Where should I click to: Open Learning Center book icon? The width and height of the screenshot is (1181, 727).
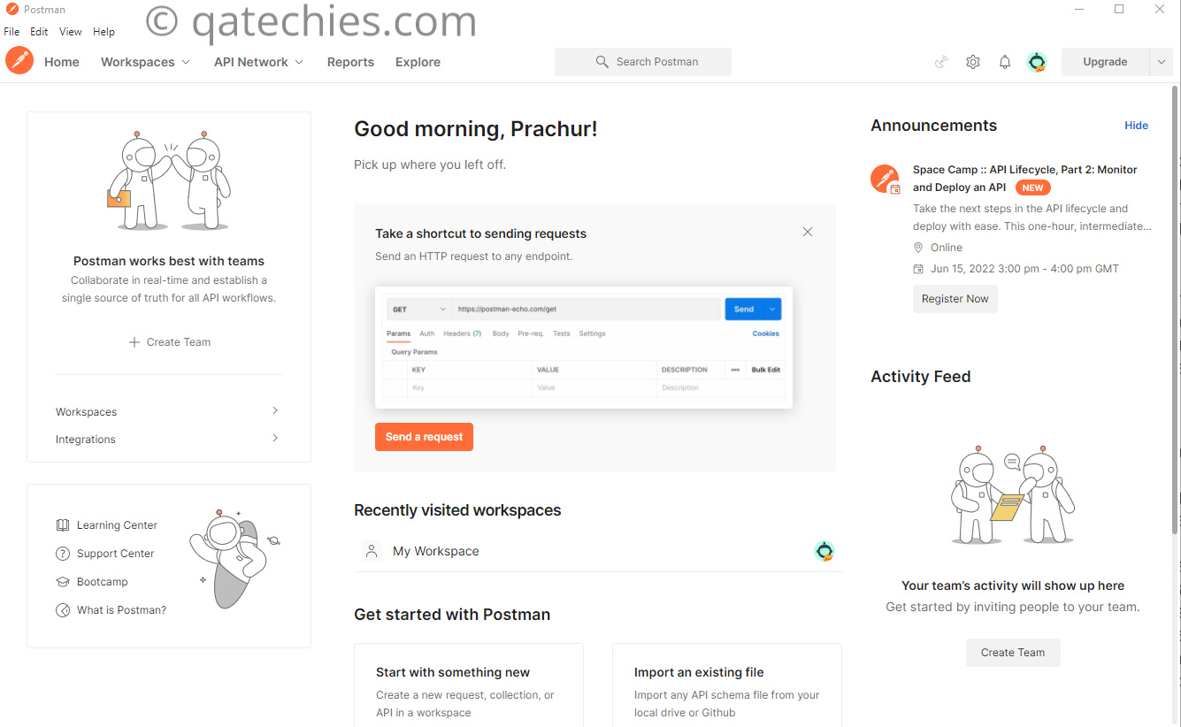pyautogui.click(x=63, y=525)
